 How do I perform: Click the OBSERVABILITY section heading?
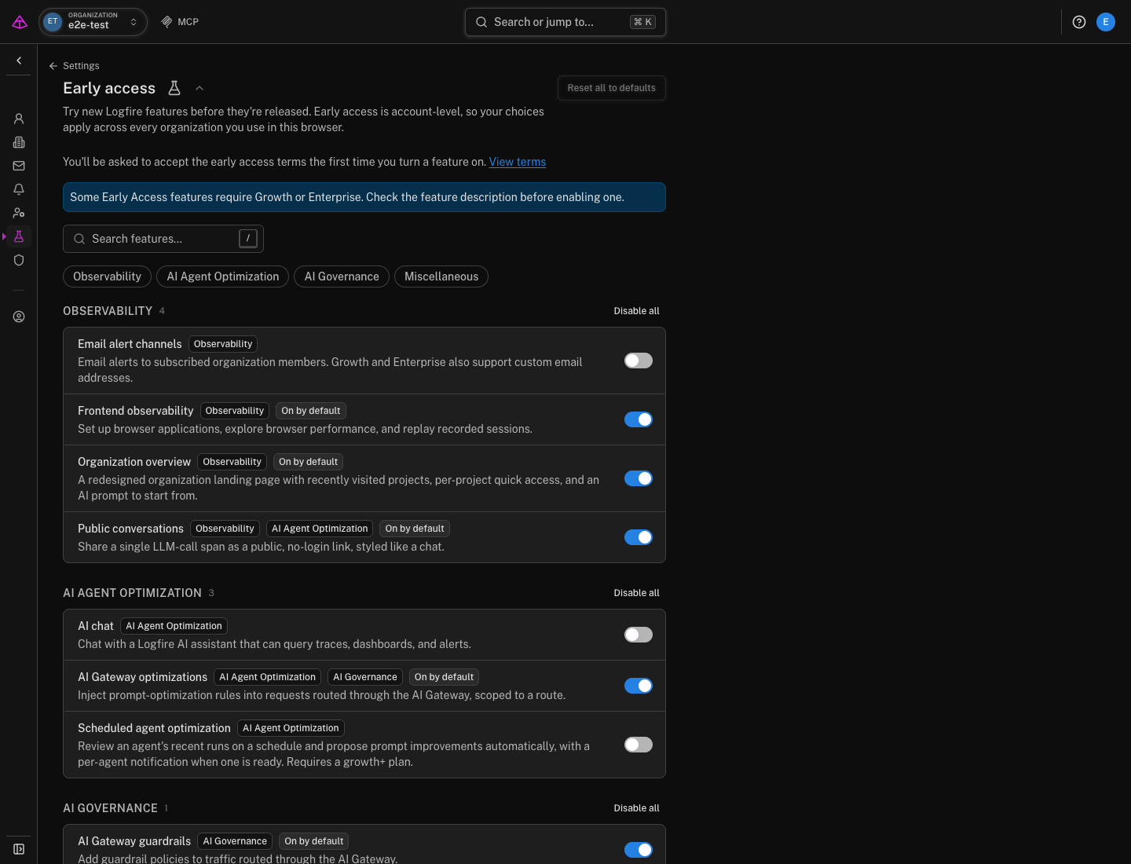(x=108, y=311)
